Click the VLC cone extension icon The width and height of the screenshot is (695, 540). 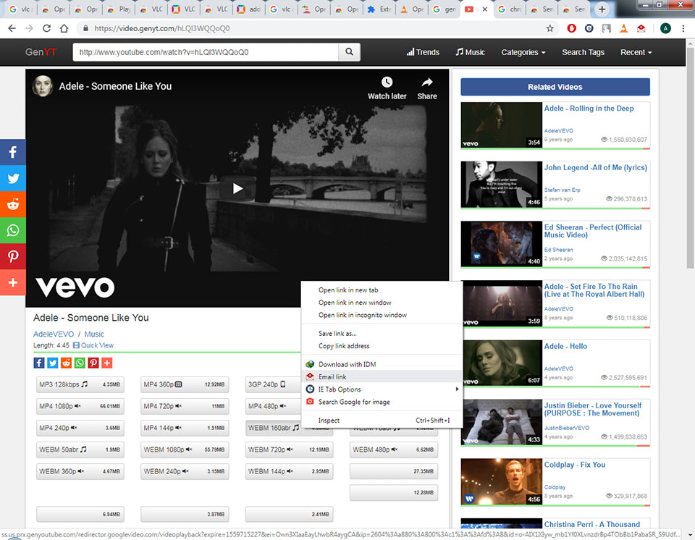click(623, 28)
